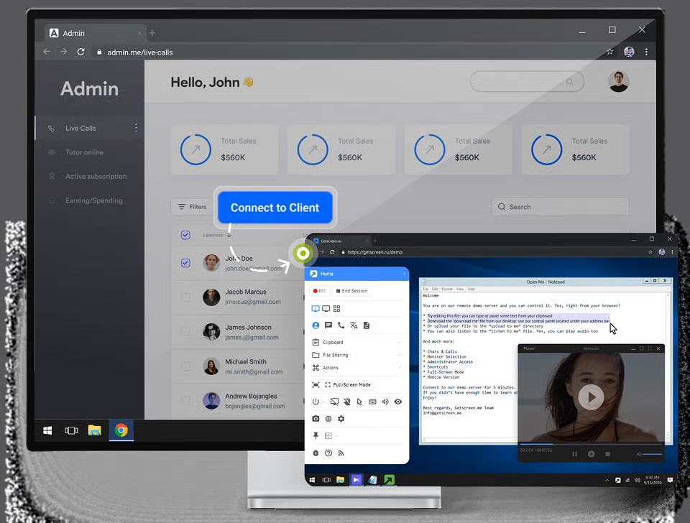Open the help question mark icon
Screen dimensions: 690x523
point(328,453)
